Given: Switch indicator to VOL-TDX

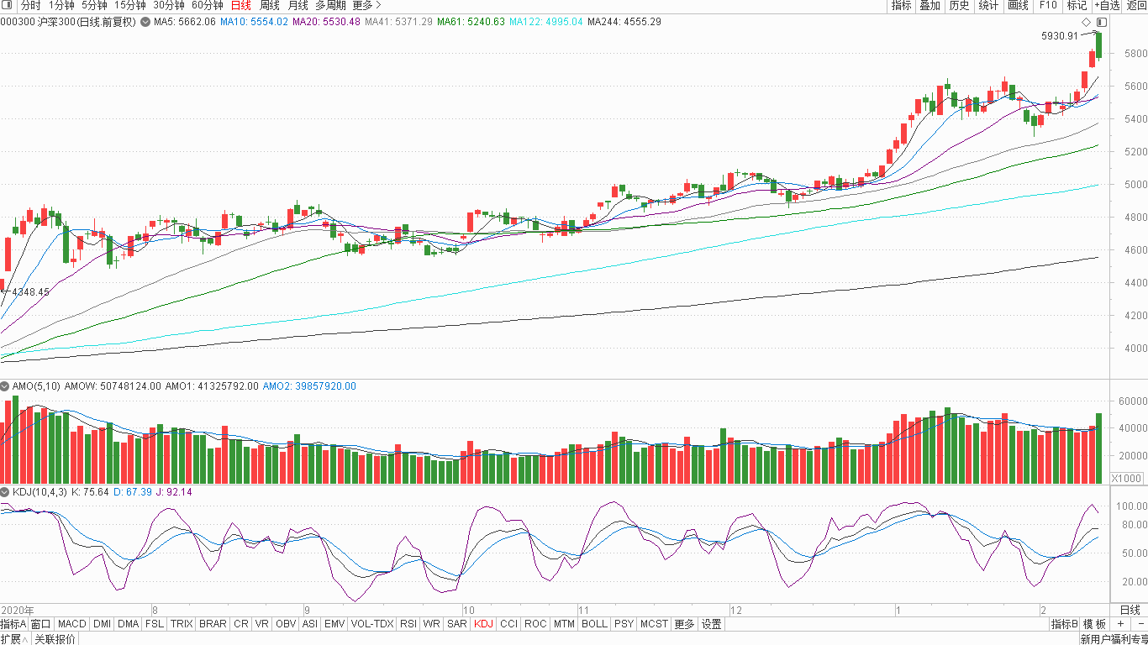Looking at the screenshot, I should 372,624.
